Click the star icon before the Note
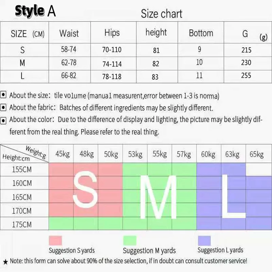Image resolution: width=272 pixels, height=272 pixels. click(x=5, y=262)
